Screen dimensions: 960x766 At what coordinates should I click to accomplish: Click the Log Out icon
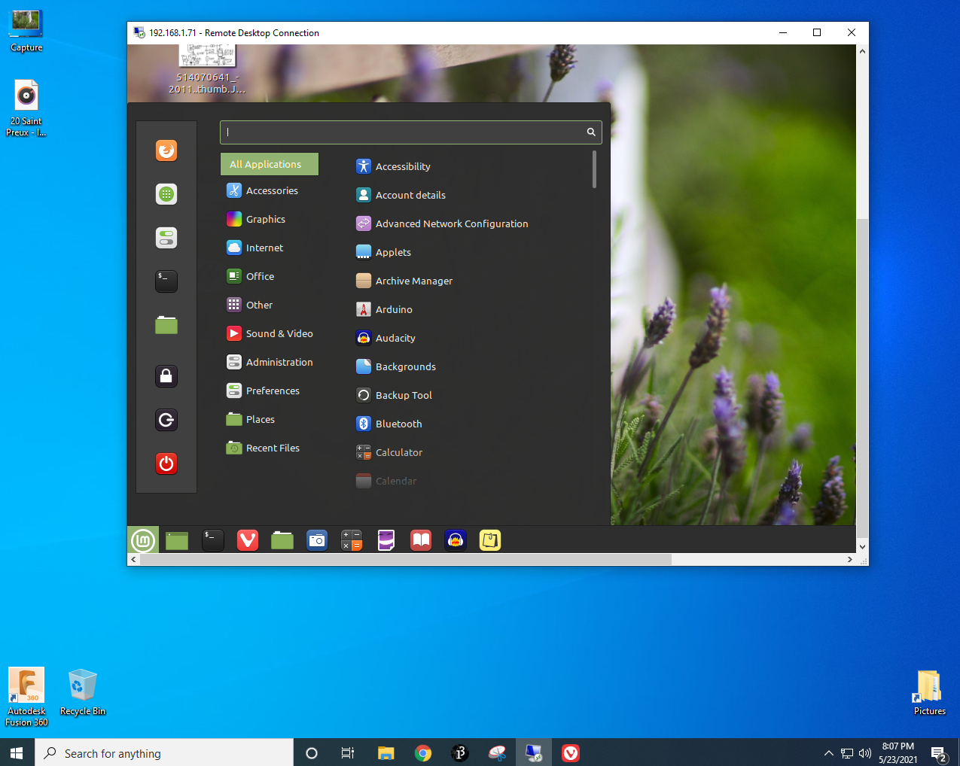point(166,419)
